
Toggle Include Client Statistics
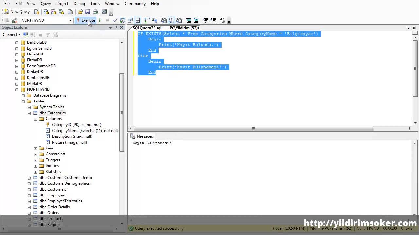click(154, 20)
